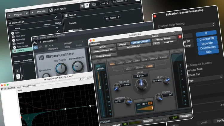Select the MEDIUM room size
This screenshot has height=126, width=224.
click(139, 67)
